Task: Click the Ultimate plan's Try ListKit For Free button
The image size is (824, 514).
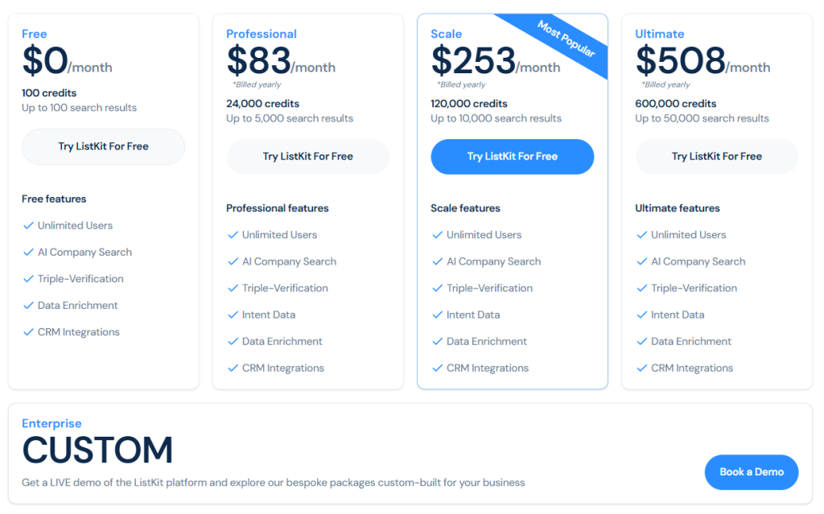Action: [x=716, y=156]
